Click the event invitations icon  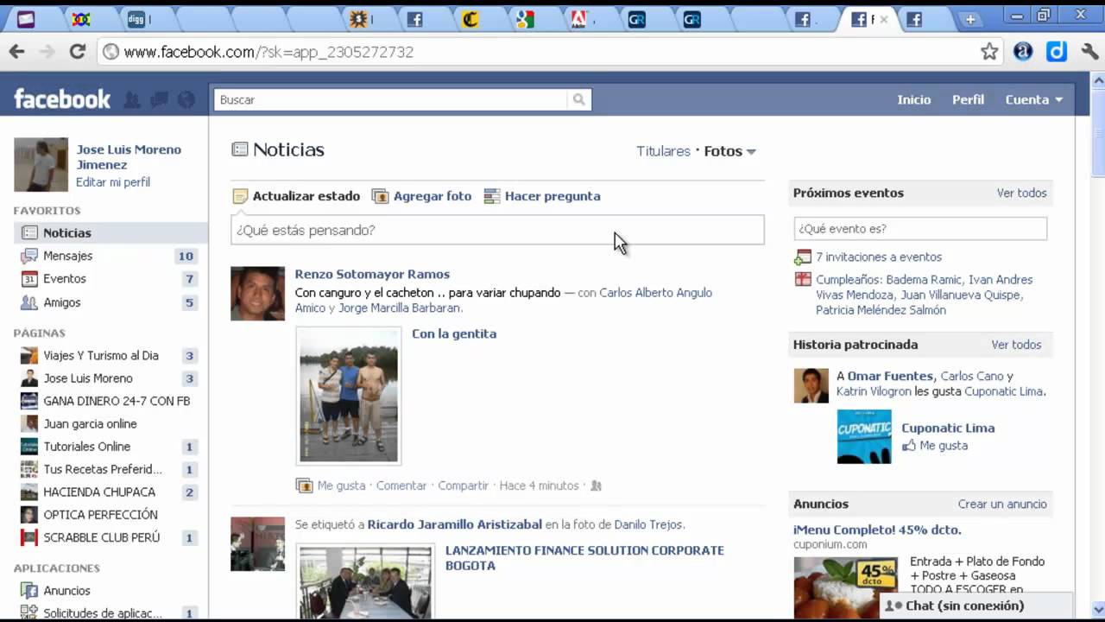[803, 257]
